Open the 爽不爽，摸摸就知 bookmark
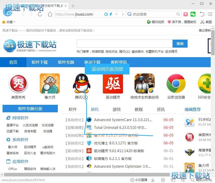The width and height of the screenshot is (215, 183). [182, 22]
